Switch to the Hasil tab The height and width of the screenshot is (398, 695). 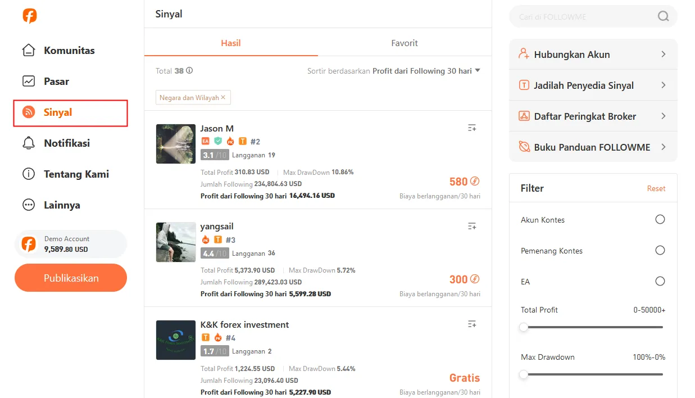pyautogui.click(x=231, y=43)
